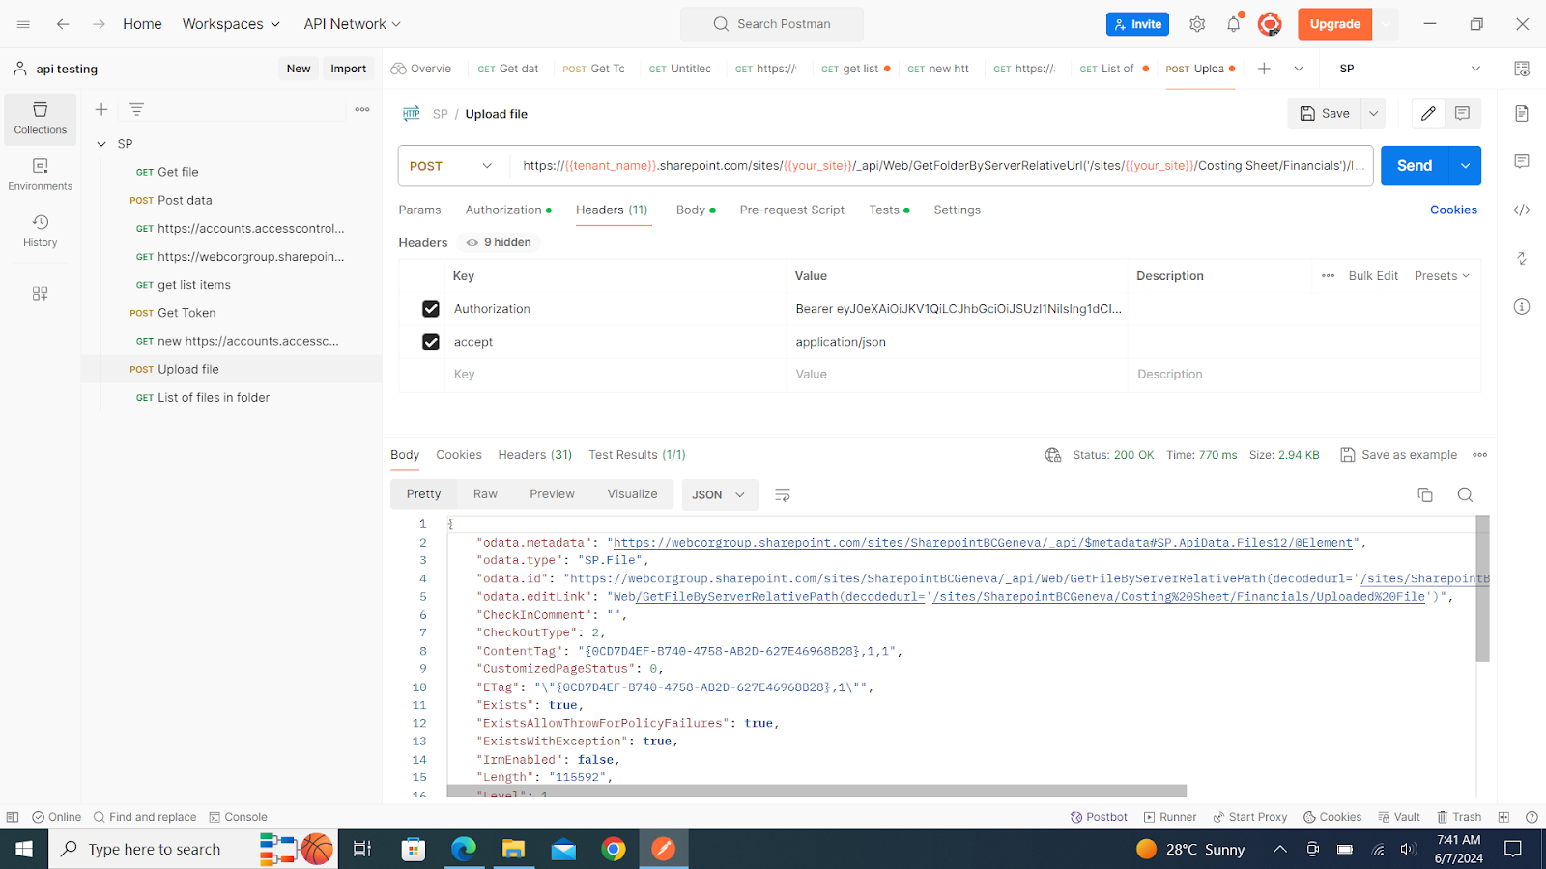Viewport: 1546px width, 869px height.
Task: Open the response three-dot options menu
Action: pos(1480,455)
